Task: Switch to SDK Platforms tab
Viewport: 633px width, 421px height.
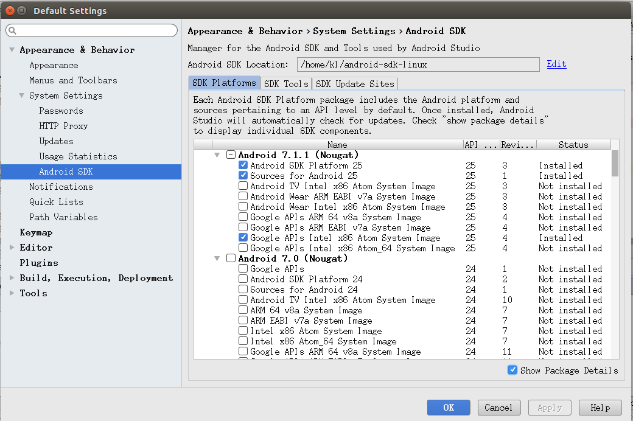Action: coord(224,83)
